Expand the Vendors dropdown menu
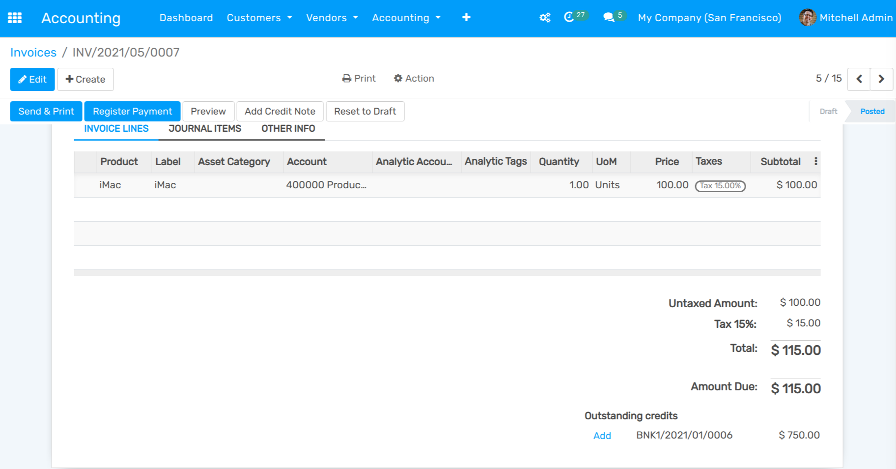The image size is (896, 469). click(332, 18)
